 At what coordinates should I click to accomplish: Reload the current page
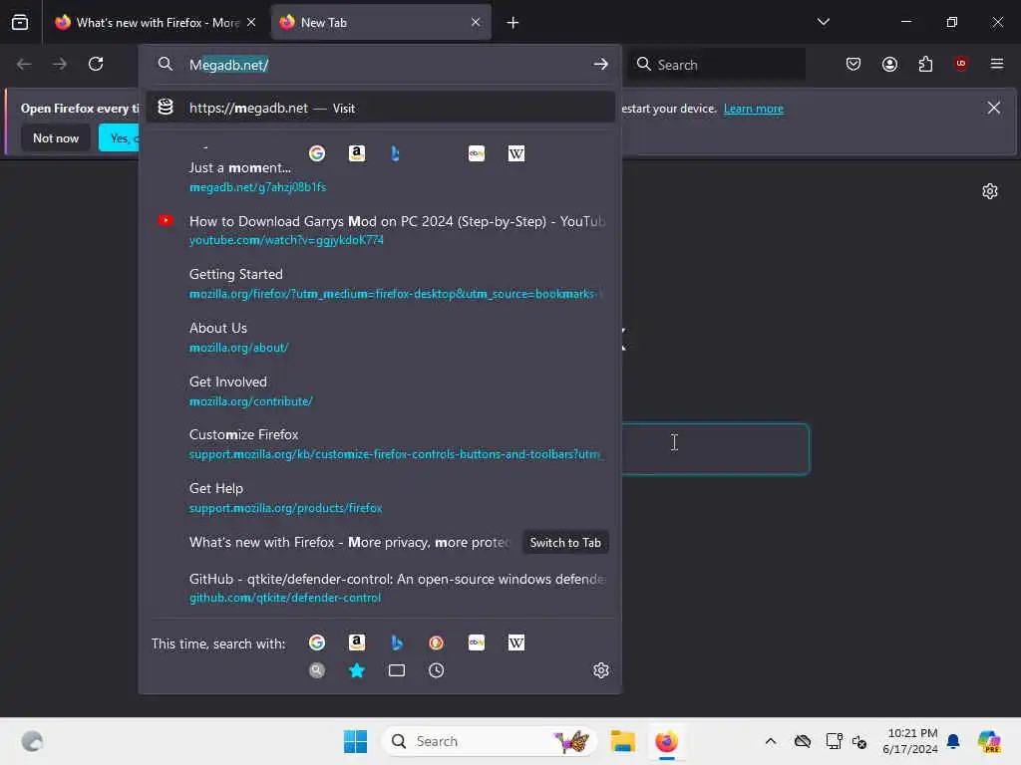(x=96, y=64)
